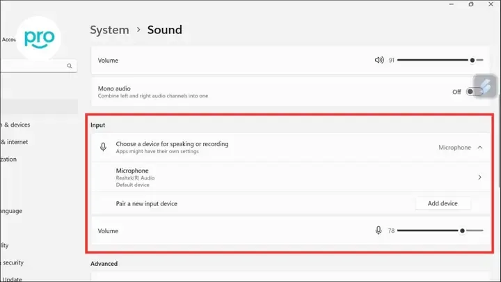This screenshot has height=282, width=501.
Task: Select Microphone dropdown label for input device
Action: click(x=454, y=148)
